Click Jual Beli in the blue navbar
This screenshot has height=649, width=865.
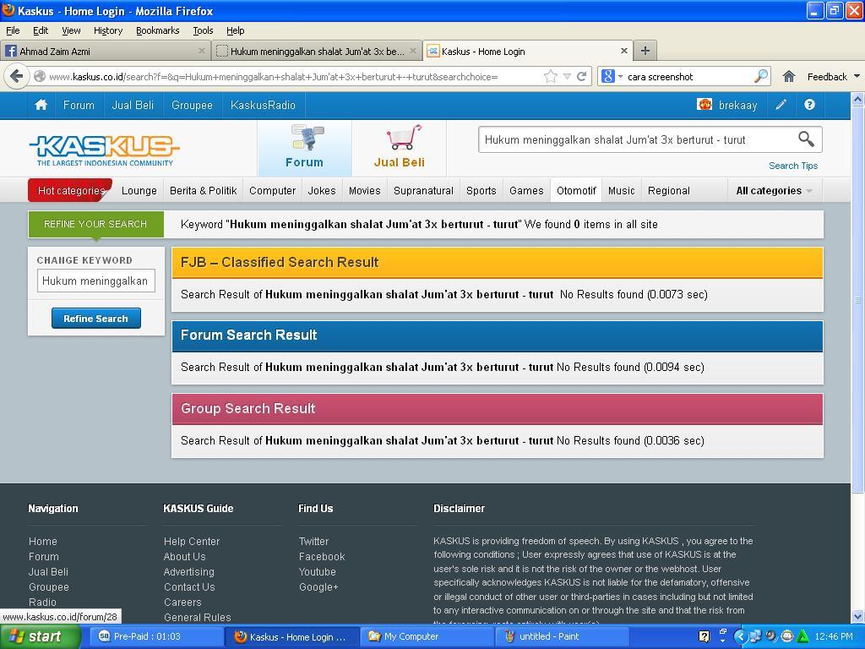click(133, 105)
